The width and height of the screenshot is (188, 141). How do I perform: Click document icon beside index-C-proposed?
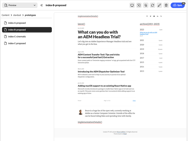(x=6, y=43)
